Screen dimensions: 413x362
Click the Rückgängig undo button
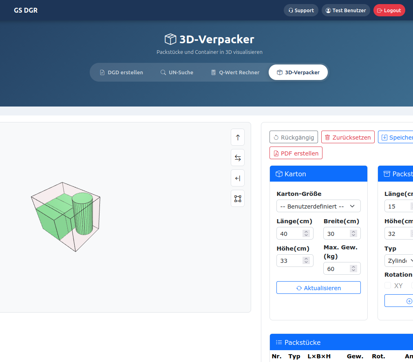point(294,137)
